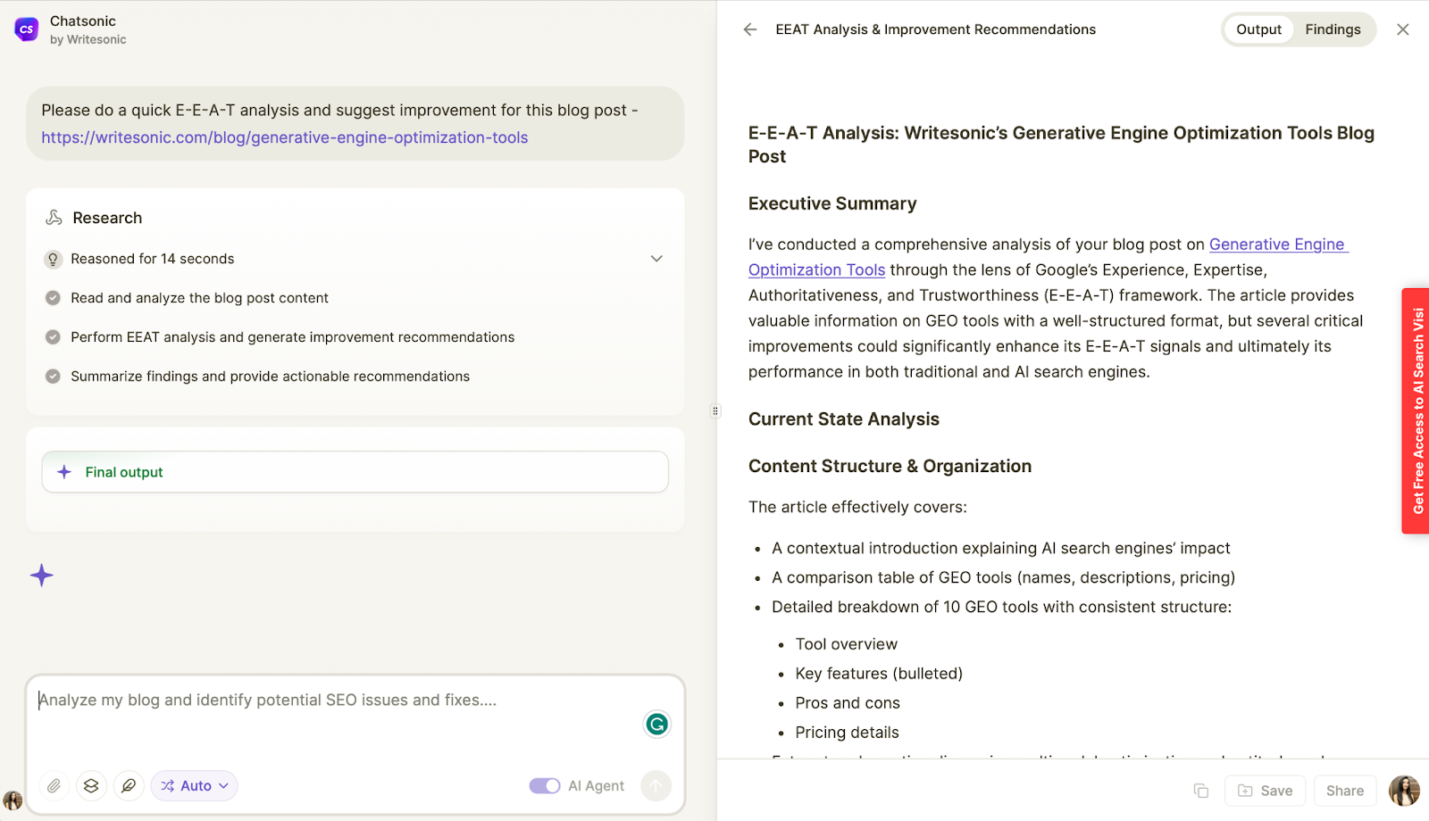
Task: Click the Chatsonic CS logo icon
Action: tap(27, 29)
